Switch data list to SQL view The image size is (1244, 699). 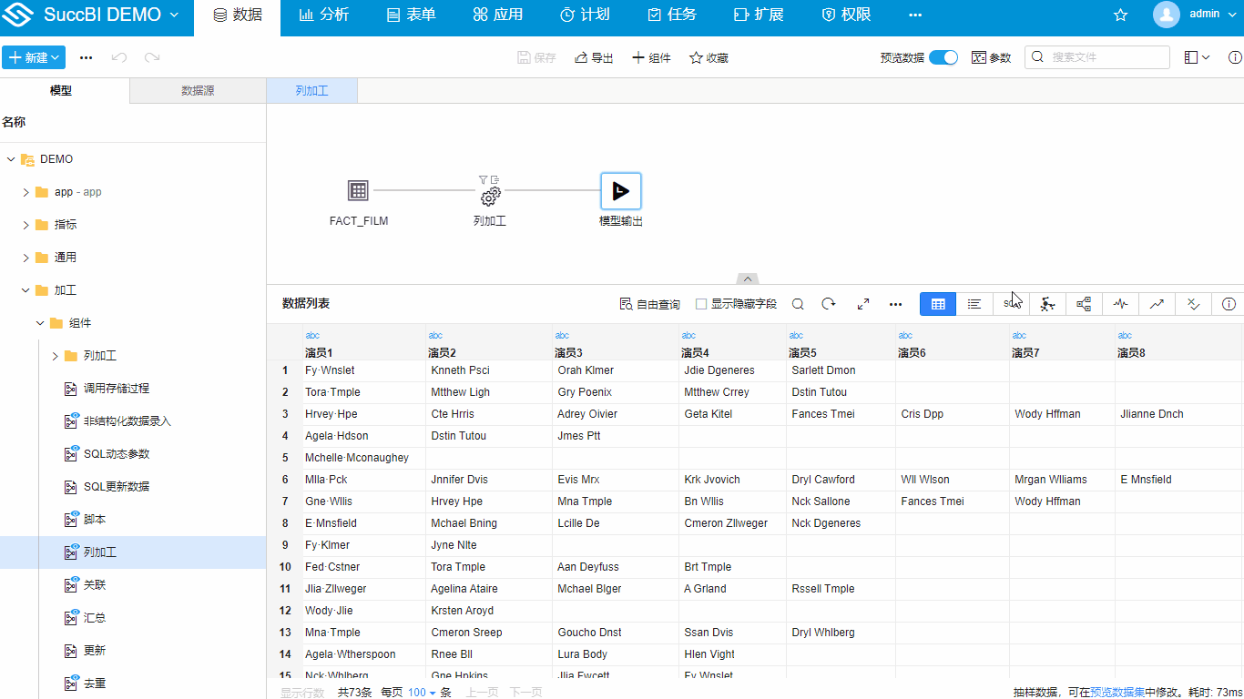[x=1011, y=303]
